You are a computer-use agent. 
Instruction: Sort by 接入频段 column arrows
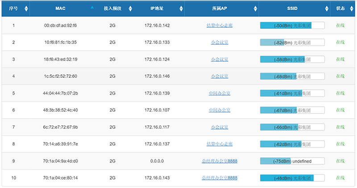click(130, 8)
